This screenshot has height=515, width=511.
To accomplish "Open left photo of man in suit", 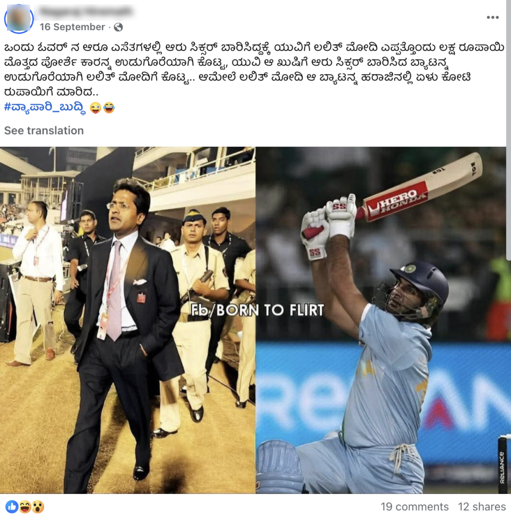I will point(127,320).
